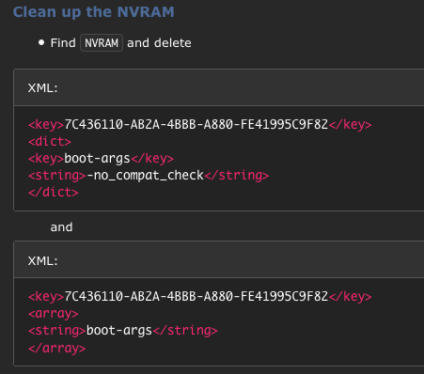Click the opening <array> tag
424x374 pixels.
[54, 314]
